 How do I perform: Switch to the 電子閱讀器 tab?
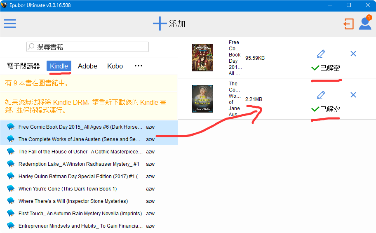coord(23,66)
